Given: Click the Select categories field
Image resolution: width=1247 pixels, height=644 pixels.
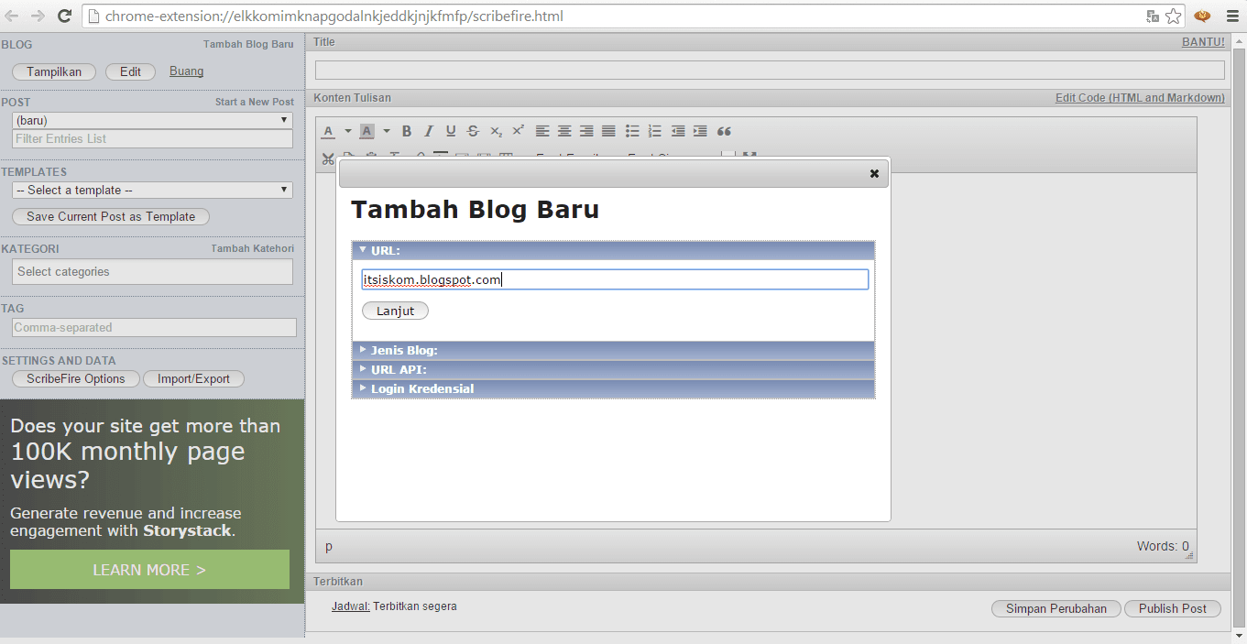Looking at the screenshot, I should (152, 271).
